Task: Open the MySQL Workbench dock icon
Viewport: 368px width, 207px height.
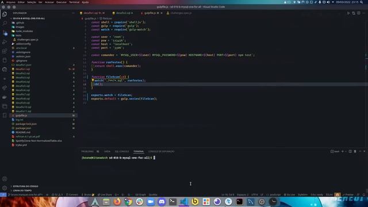Action: tap(251, 202)
